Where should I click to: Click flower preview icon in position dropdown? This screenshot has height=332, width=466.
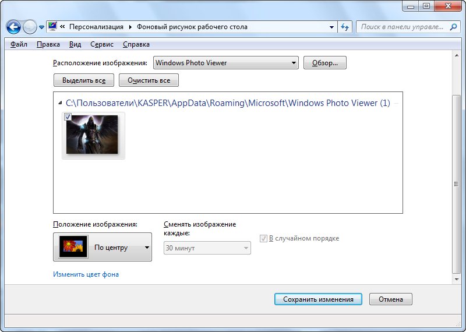pyautogui.click(x=73, y=247)
